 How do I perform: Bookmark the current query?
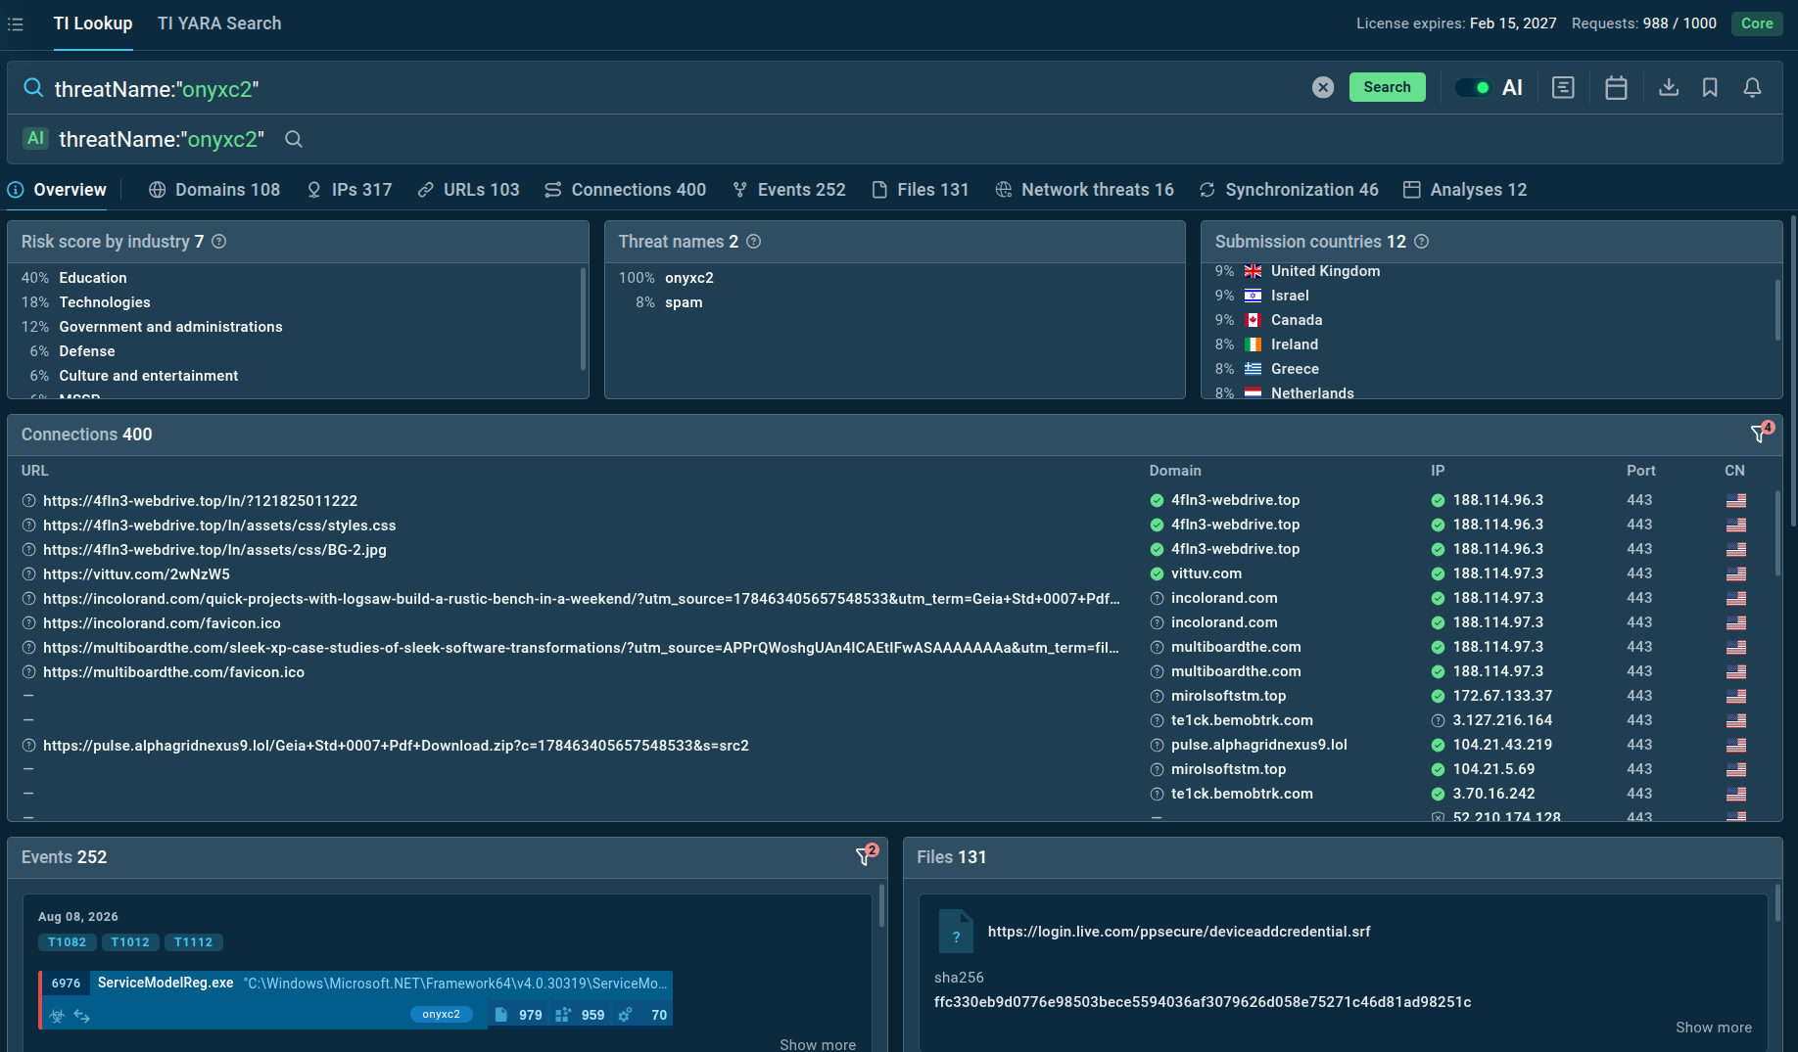[1710, 87]
